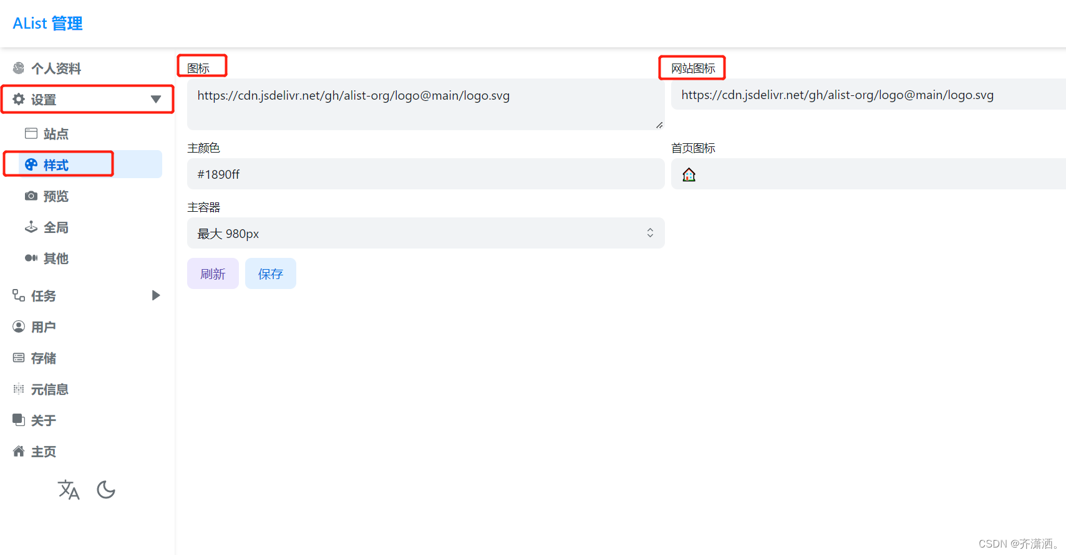1066x555 pixels.
Task: Click the 保存 button
Action: [x=271, y=273]
